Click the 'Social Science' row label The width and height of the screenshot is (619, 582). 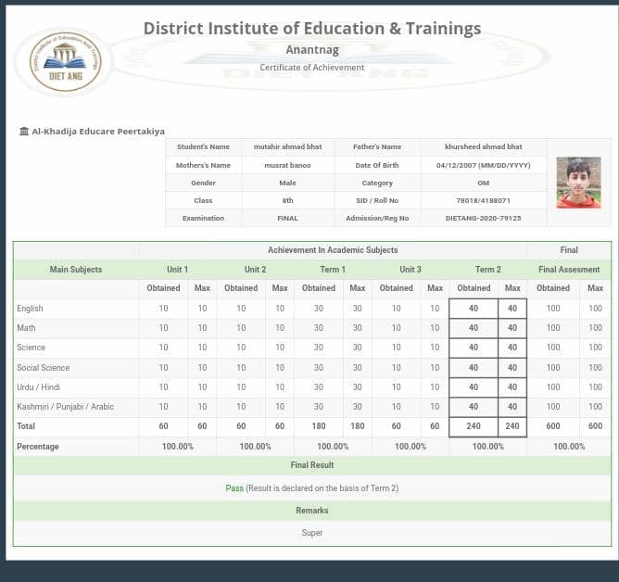pos(43,367)
